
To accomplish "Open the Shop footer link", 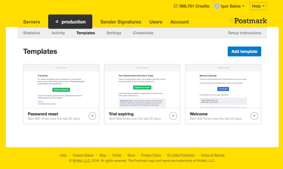I will click(x=131, y=155).
